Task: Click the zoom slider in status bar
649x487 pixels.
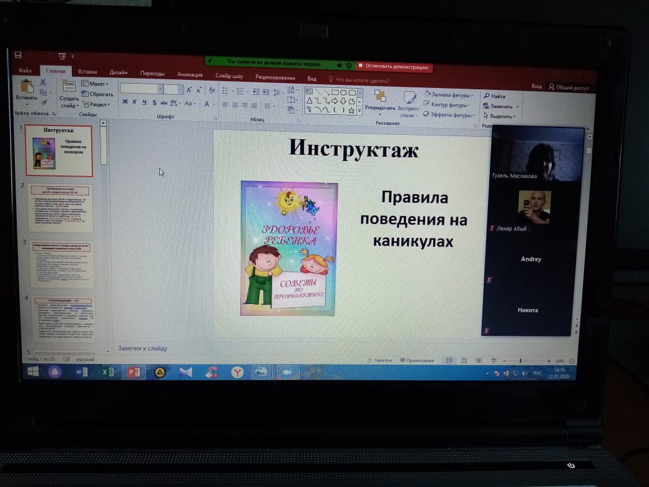Action: click(521, 361)
